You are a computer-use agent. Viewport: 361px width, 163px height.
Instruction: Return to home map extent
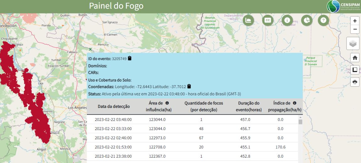(x=355, y=57)
